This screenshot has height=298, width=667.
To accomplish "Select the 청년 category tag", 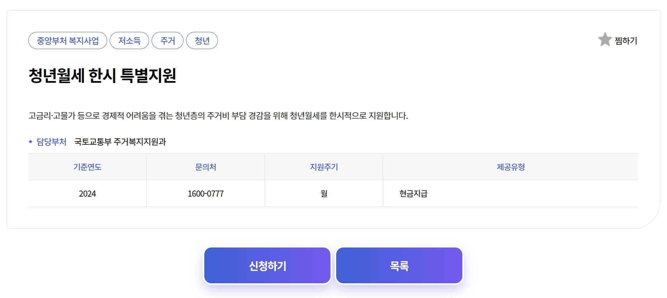I will 202,40.
